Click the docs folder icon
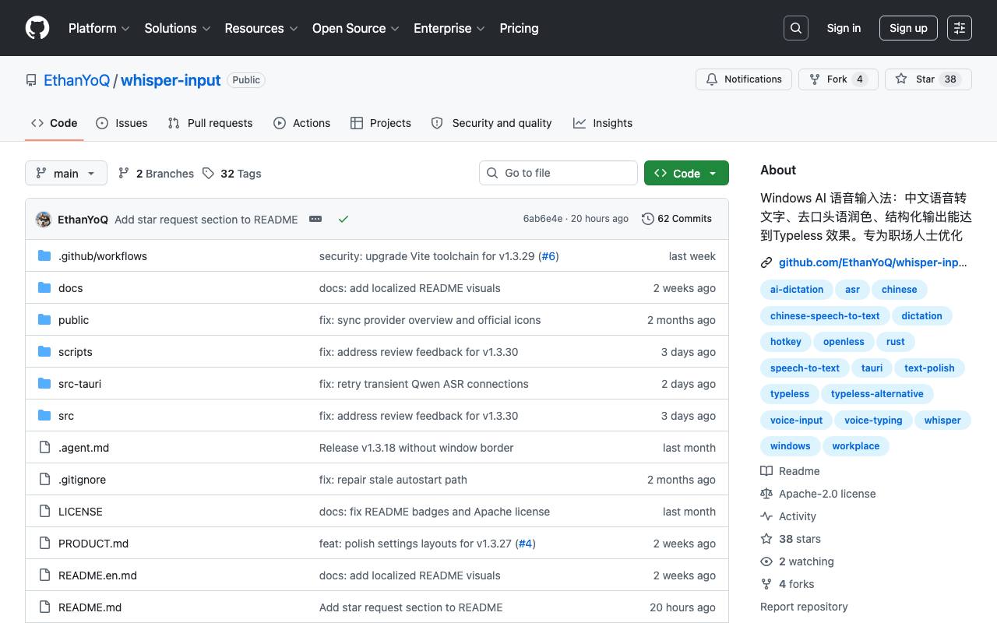The image size is (997, 623). click(44, 288)
